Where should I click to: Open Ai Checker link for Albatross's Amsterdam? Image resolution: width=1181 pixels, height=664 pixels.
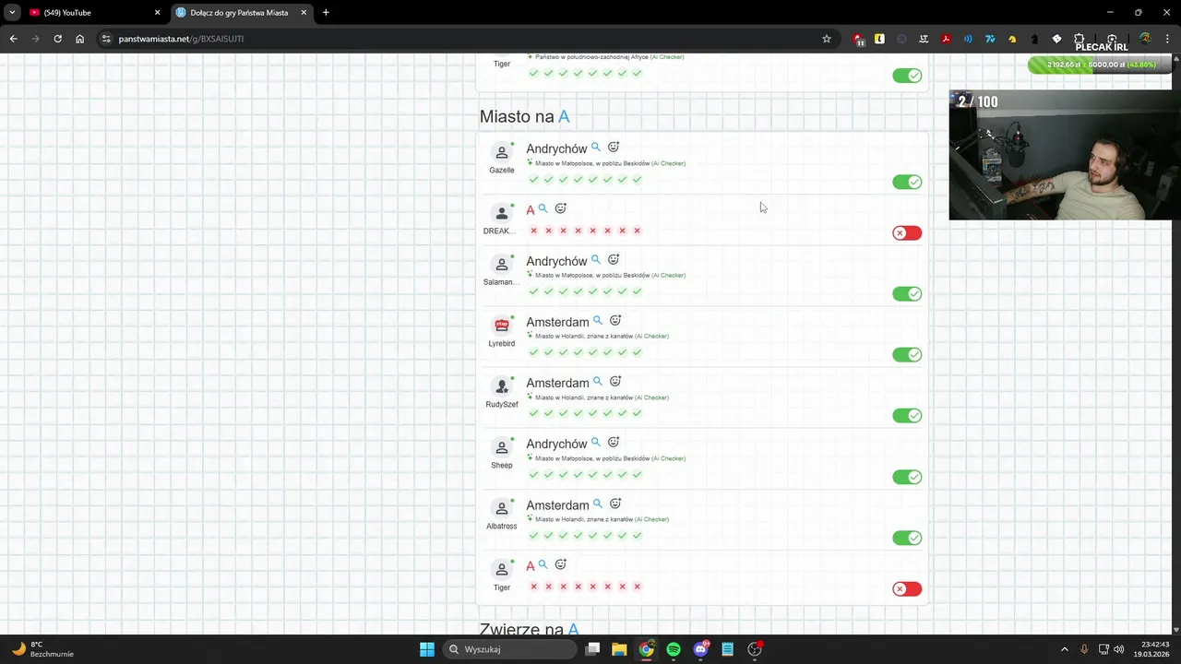651,519
